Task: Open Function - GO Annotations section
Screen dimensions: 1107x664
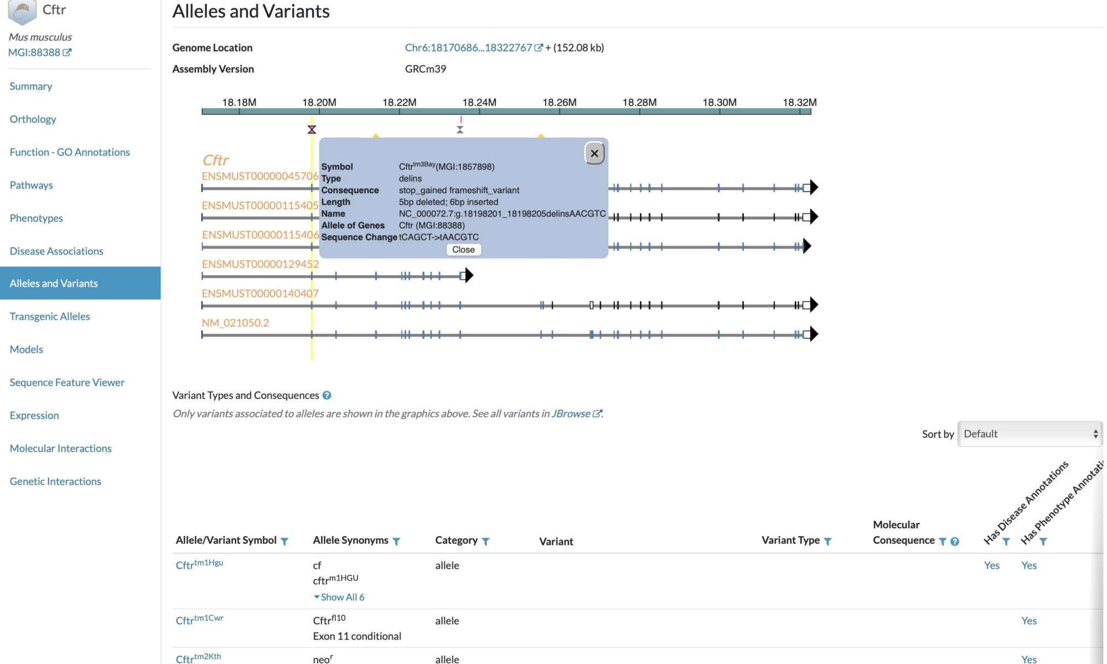Action: pos(70,152)
